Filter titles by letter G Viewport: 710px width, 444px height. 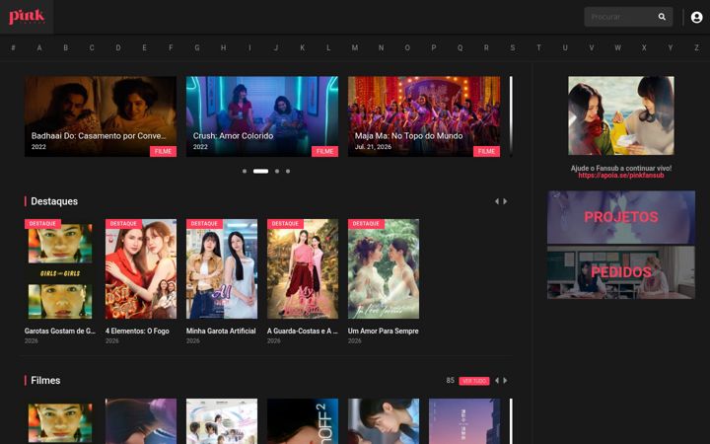(197, 47)
